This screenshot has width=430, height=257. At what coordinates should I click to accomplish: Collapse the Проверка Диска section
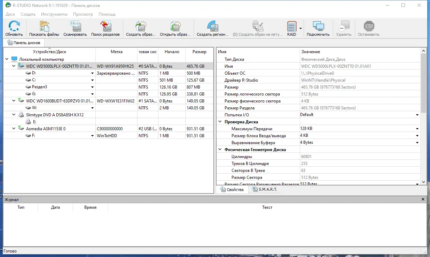[220, 122]
